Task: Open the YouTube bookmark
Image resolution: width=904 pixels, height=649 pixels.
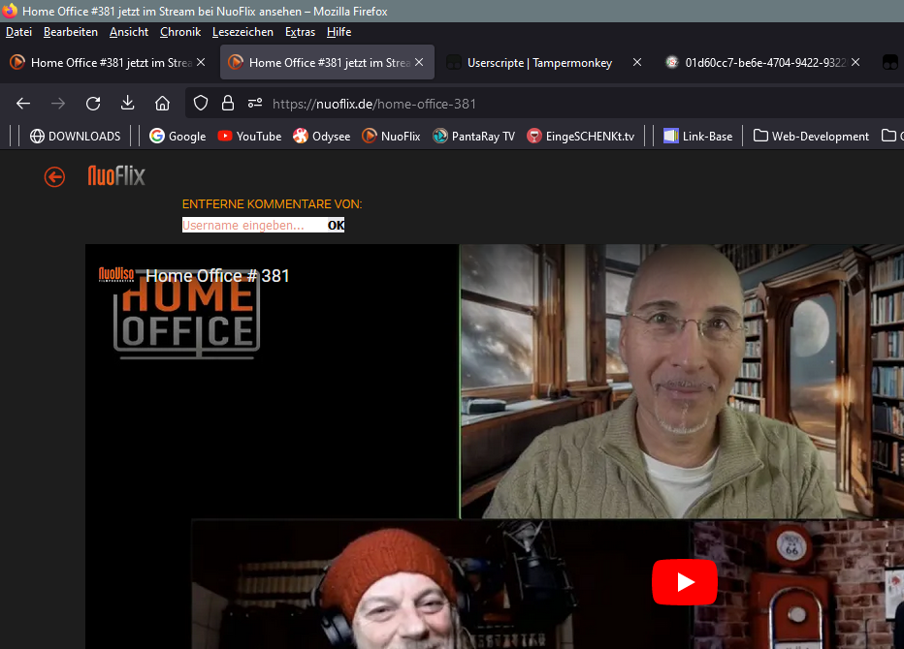Action: coord(249,137)
